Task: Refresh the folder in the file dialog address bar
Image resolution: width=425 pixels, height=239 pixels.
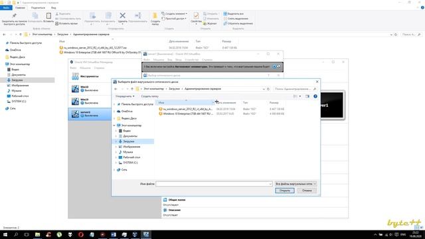Action: point(268,89)
